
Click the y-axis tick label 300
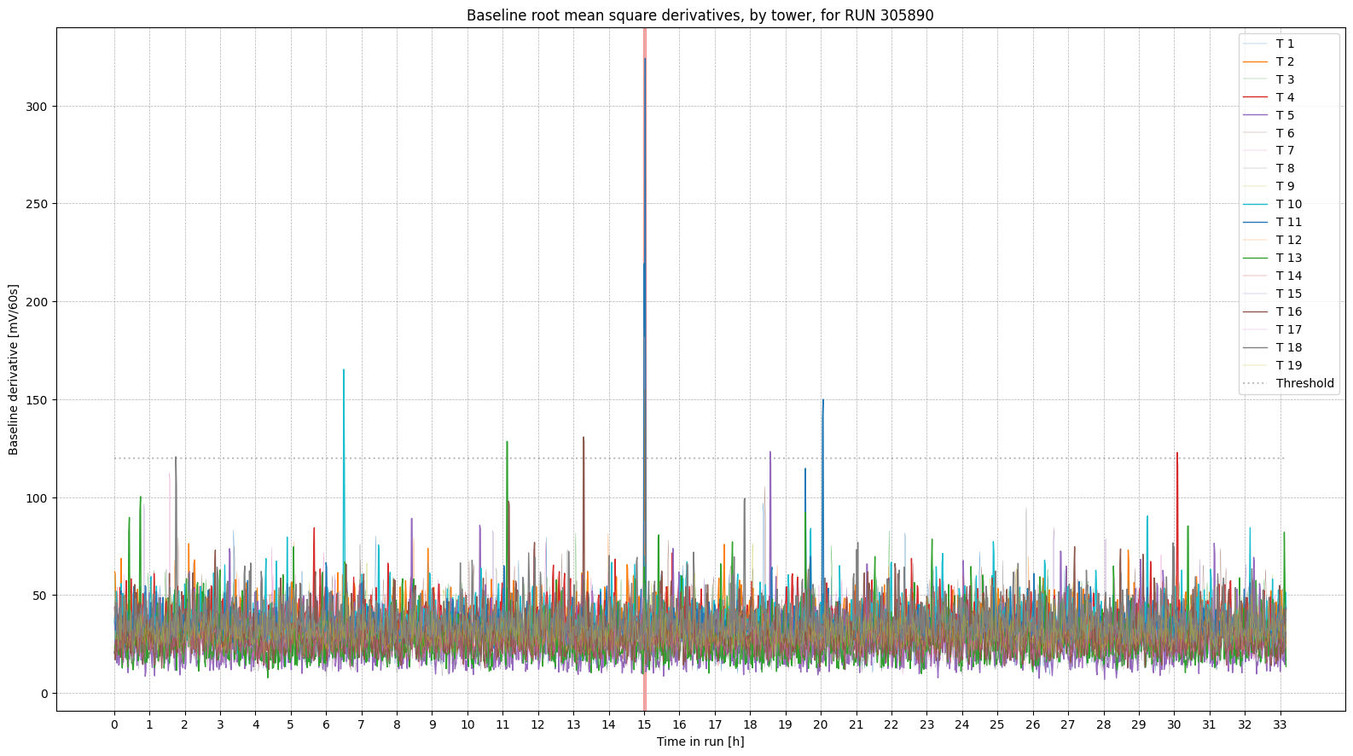[36, 107]
